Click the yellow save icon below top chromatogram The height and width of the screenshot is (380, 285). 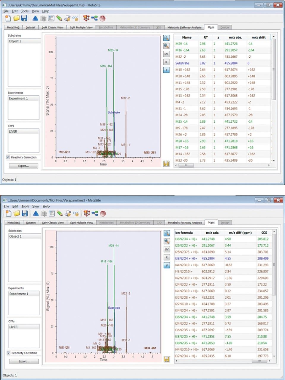166,164
